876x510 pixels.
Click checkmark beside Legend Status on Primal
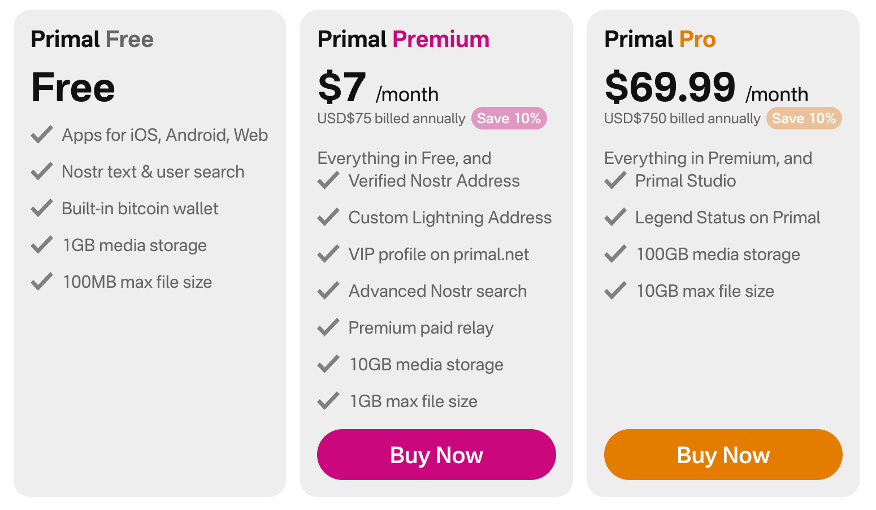[615, 217]
